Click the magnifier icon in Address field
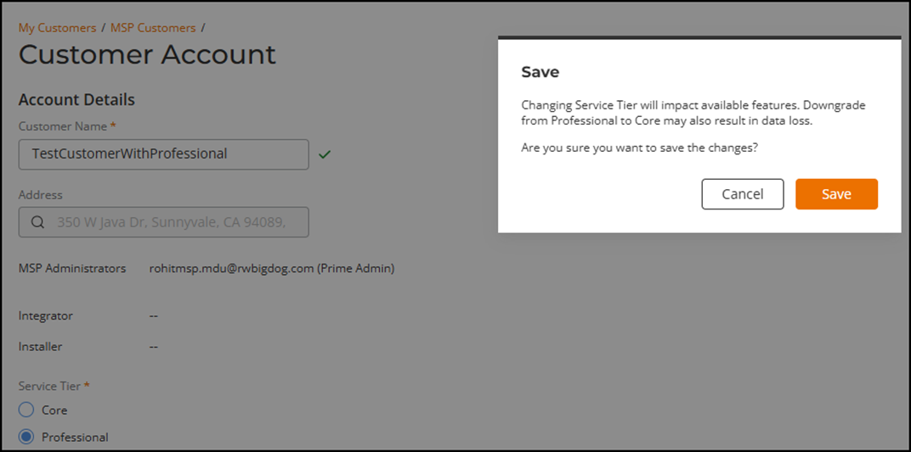911x452 pixels. pyautogui.click(x=37, y=222)
